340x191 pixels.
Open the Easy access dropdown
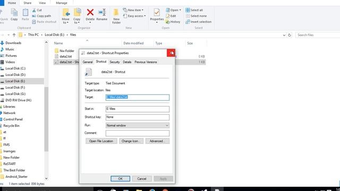click(134, 16)
